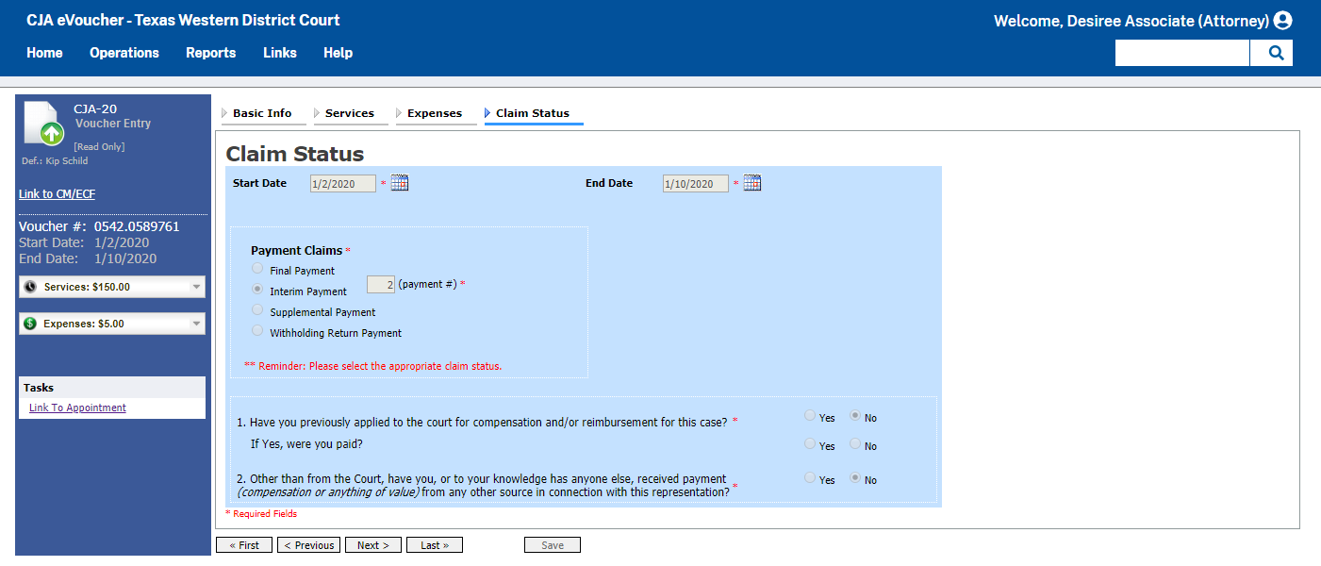Expand the Expenses $5.00 dropdown
Image resolution: width=1321 pixels, height=566 pixels.
(x=196, y=323)
